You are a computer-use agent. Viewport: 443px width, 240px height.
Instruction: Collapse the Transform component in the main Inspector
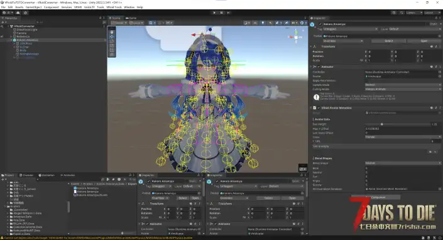coord(311,46)
